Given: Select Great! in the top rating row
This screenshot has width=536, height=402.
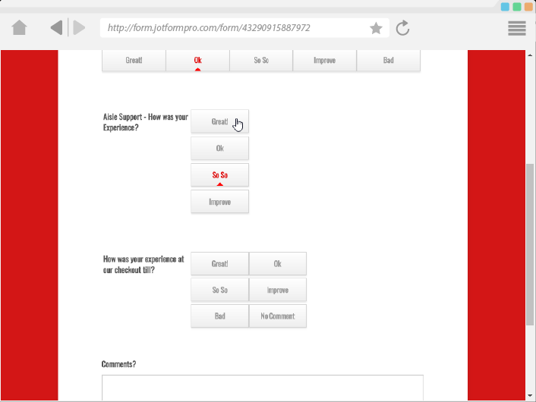Looking at the screenshot, I should pyautogui.click(x=134, y=61).
